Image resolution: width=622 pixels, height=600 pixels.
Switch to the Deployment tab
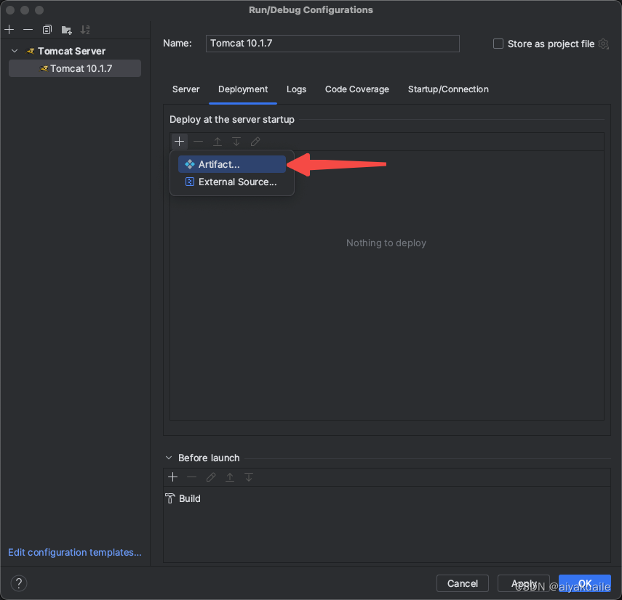click(x=243, y=89)
